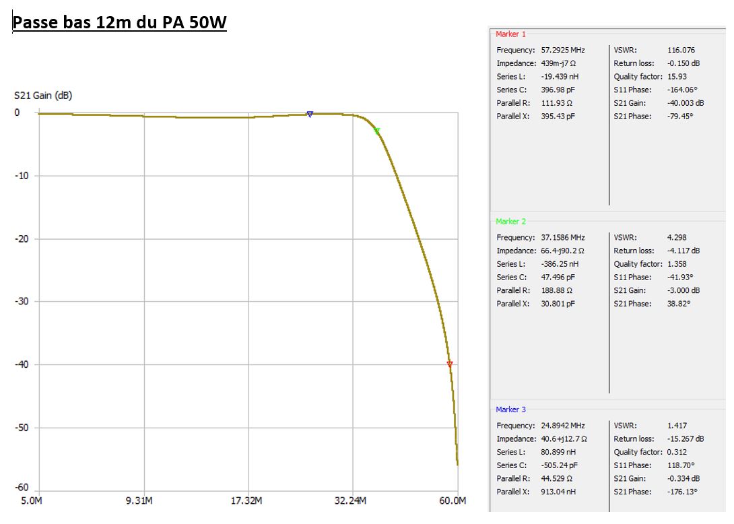Click the Marker 2 group title
Screen dimensions: 734x524
pos(510,222)
